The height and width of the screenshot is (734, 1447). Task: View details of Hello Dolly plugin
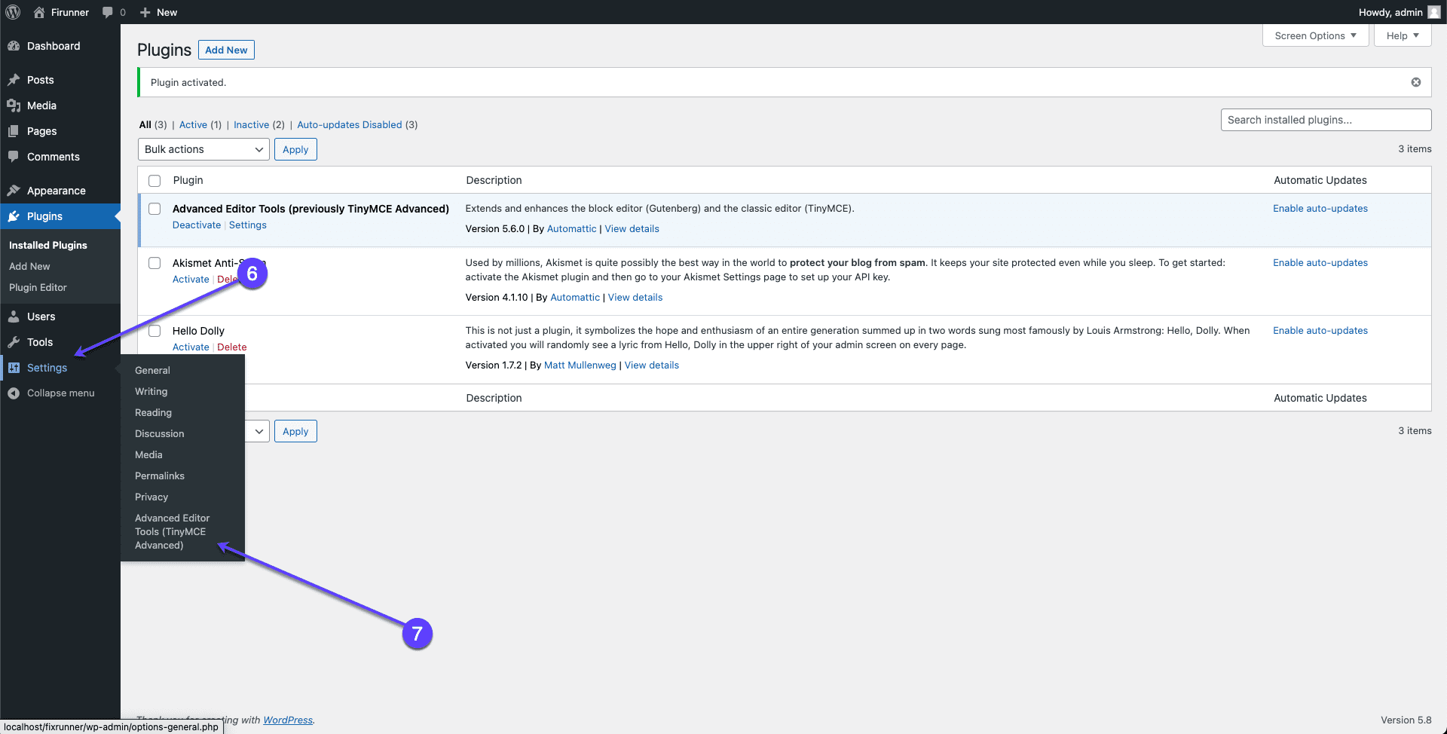click(652, 365)
